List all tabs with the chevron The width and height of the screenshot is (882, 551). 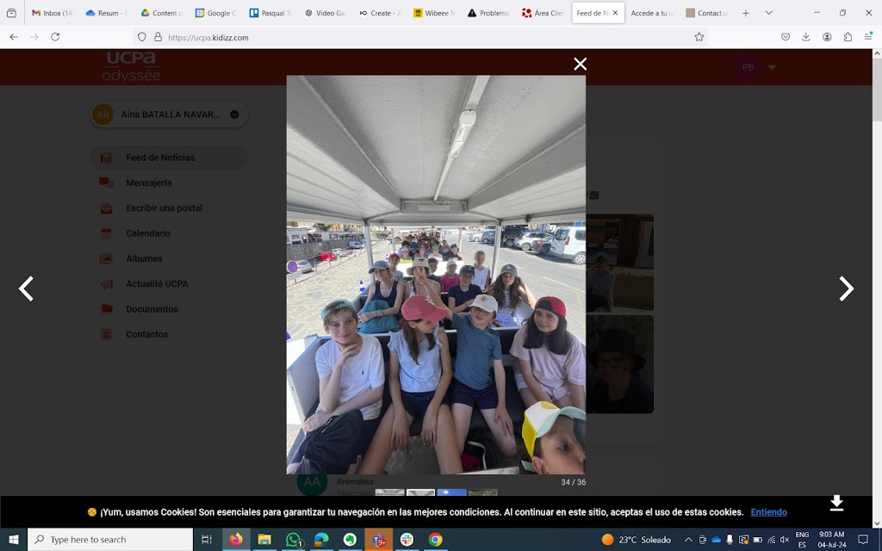[x=769, y=13]
